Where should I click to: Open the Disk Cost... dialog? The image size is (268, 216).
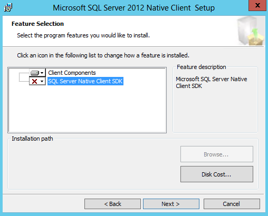click(217, 174)
